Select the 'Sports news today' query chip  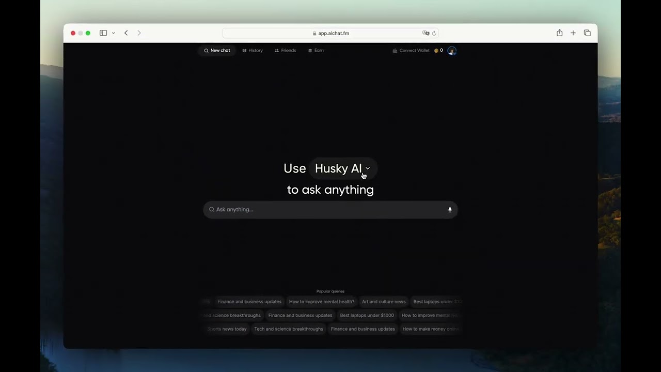(x=227, y=329)
